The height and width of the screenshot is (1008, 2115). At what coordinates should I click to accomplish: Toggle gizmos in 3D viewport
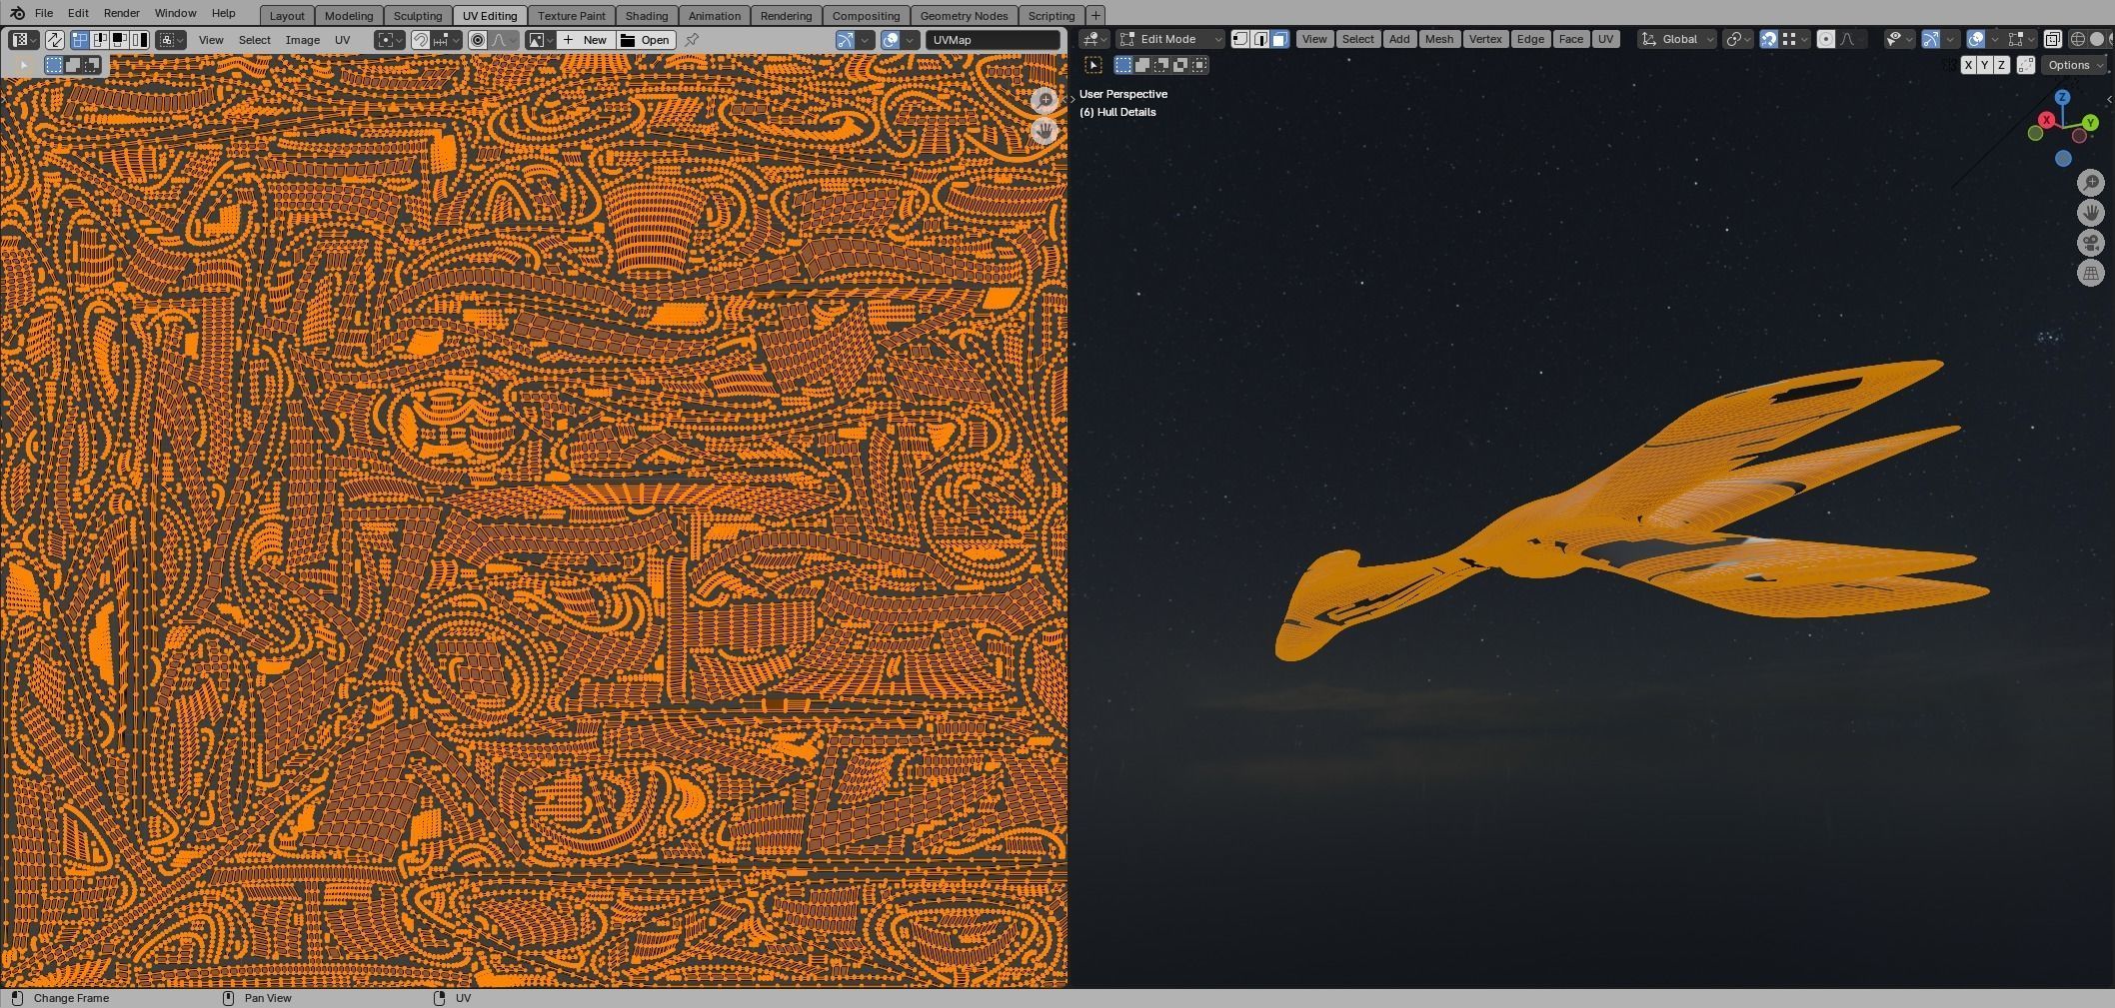[1931, 39]
